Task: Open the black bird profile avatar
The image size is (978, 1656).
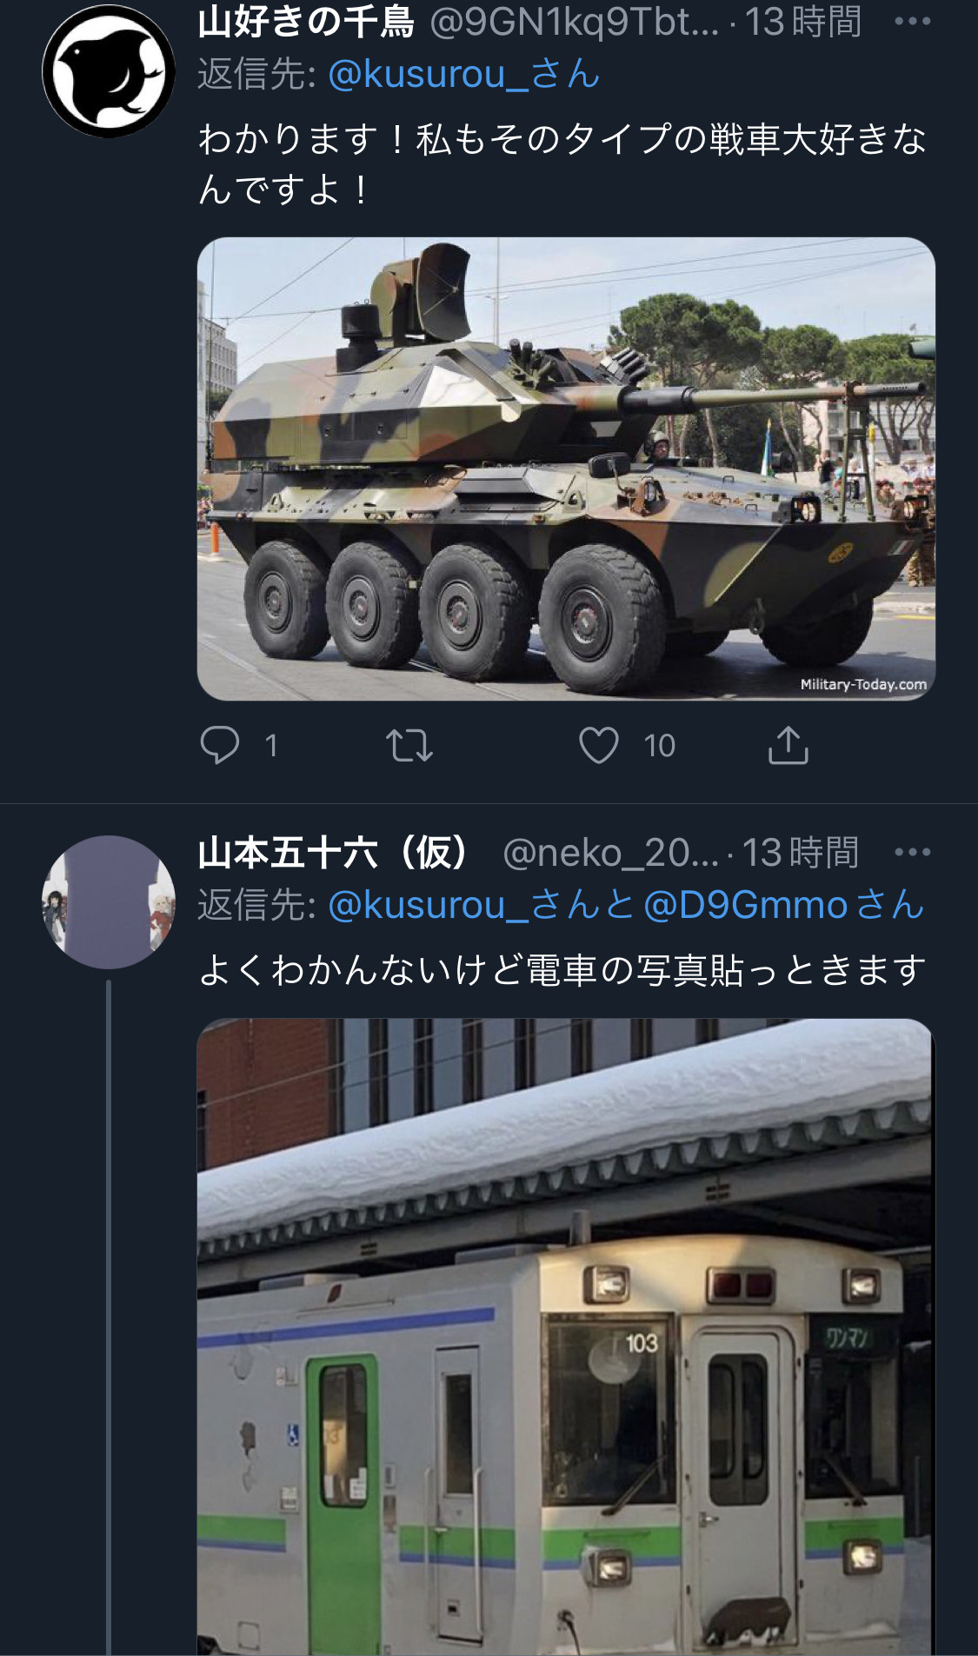Action: pos(109,71)
